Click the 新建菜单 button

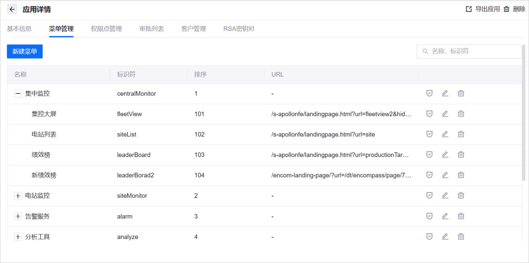(x=24, y=51)
